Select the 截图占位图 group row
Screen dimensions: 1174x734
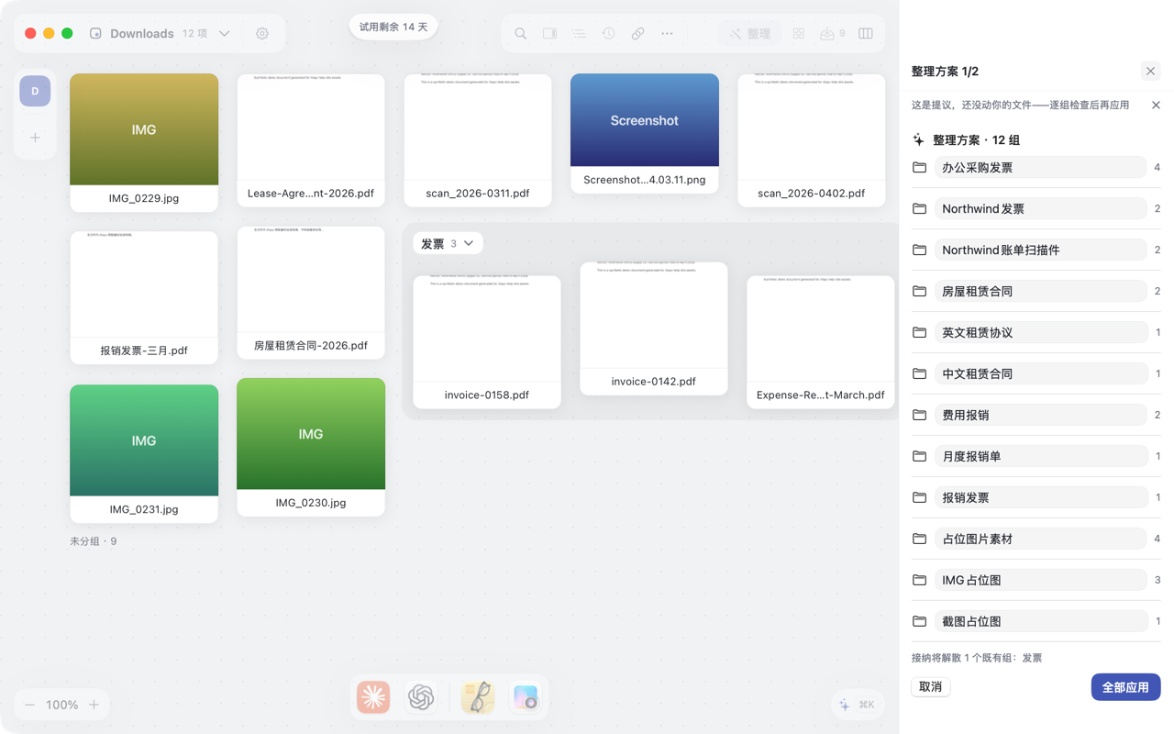click(x=1036, y=621)
